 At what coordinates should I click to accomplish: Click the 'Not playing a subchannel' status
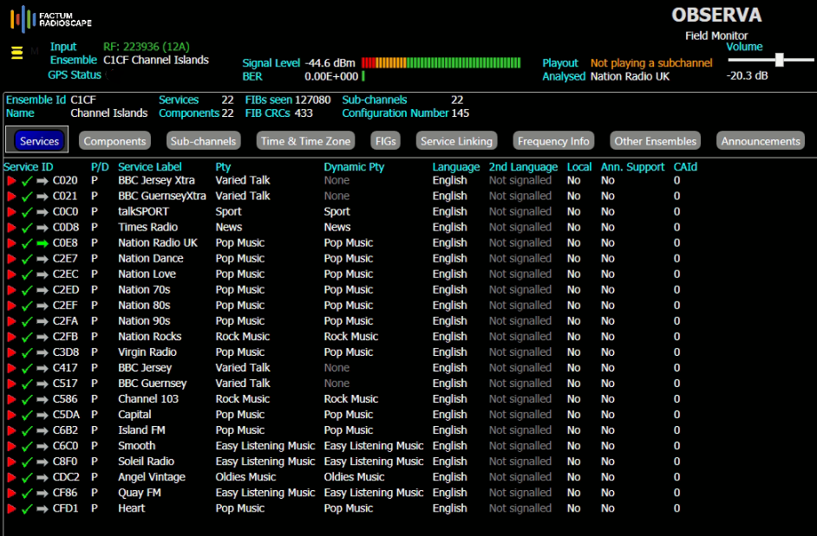click(651, 63)
